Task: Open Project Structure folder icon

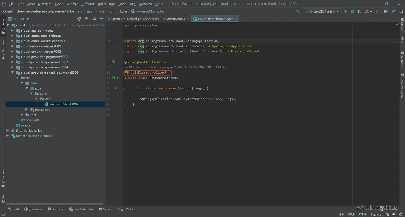Action: [x=386, y=12]
